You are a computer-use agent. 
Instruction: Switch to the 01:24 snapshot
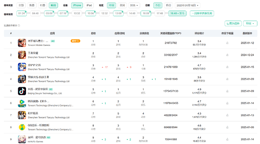21,14
